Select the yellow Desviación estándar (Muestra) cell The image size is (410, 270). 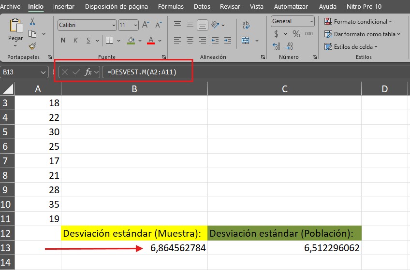pos(134,233)
